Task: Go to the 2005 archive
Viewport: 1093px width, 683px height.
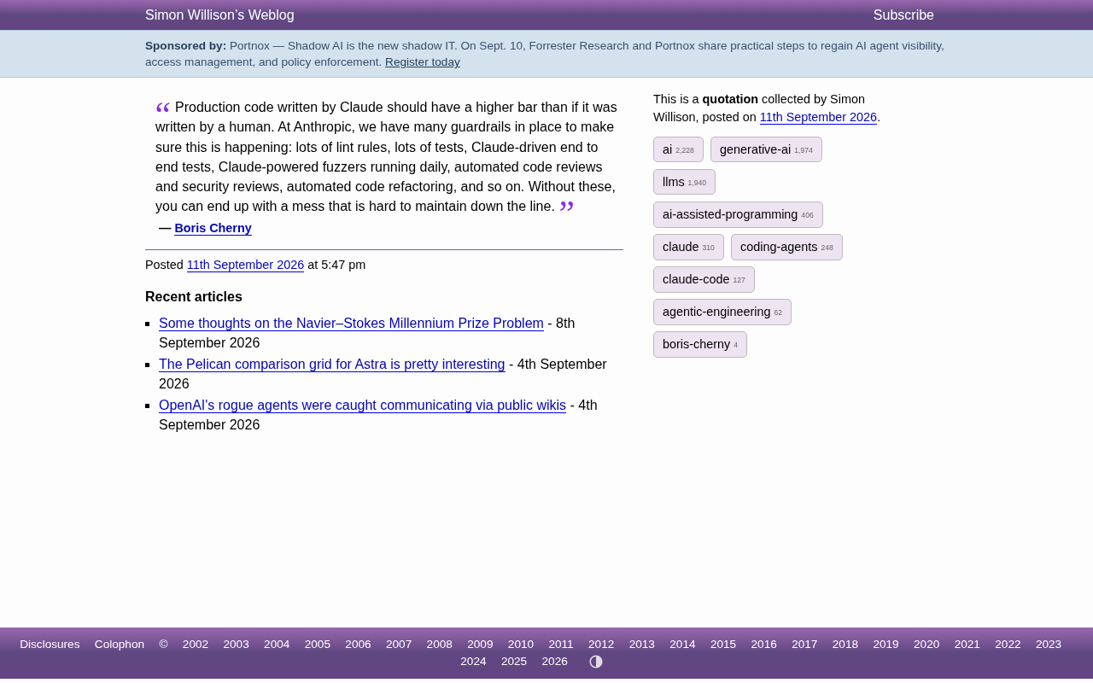Action: point(318,645)
